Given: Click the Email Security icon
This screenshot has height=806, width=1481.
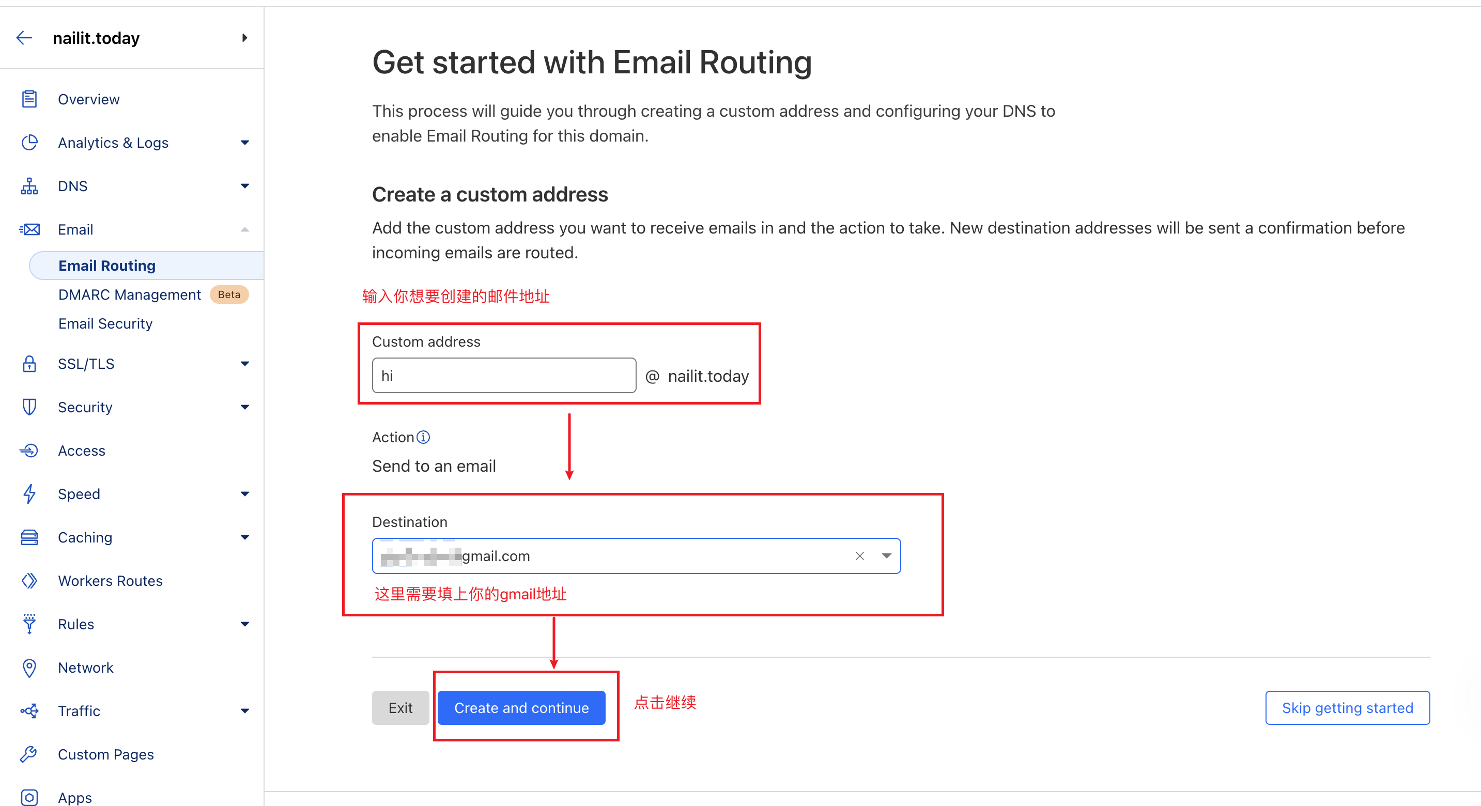Looking at the screenshot, I should [105, 322].
